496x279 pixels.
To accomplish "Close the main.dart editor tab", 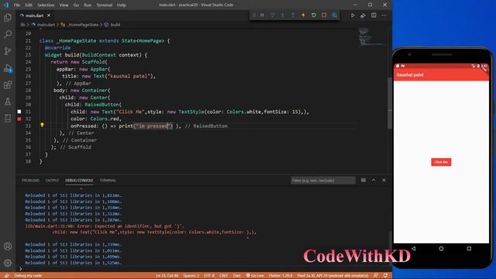I will pos(49,15).
